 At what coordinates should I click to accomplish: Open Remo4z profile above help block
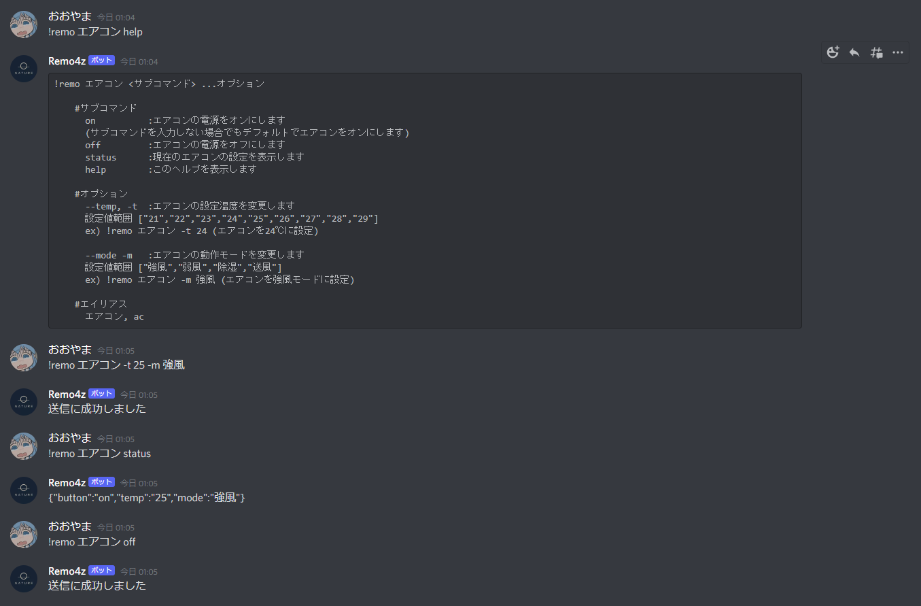[x=67, y=61]
